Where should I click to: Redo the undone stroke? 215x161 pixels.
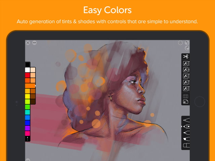click(187, 48)
